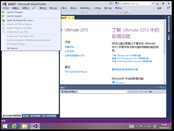Click the volume speaker tray icon
174x131 pixels.
tap(149, 126)
